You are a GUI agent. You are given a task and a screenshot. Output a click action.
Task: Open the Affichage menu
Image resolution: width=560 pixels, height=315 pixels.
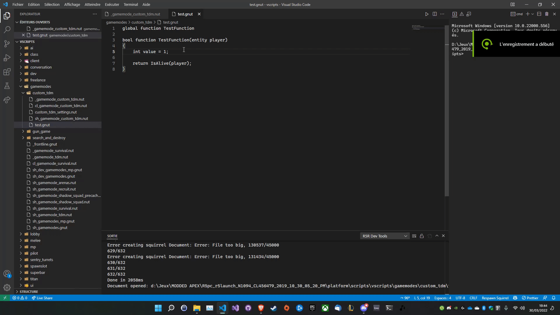72,4
